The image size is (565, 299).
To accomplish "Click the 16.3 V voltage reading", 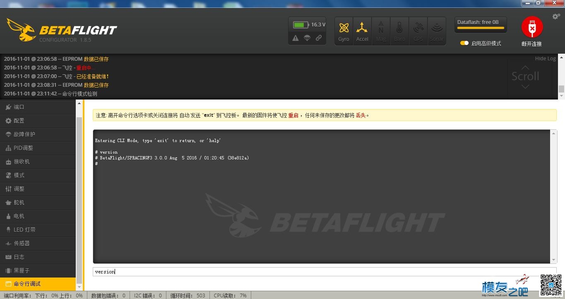I will point(318,25).
